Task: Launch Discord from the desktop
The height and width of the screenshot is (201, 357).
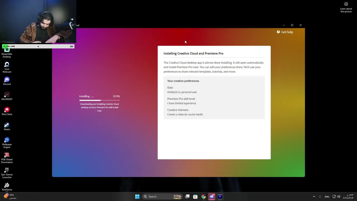Action: [7, 81]
